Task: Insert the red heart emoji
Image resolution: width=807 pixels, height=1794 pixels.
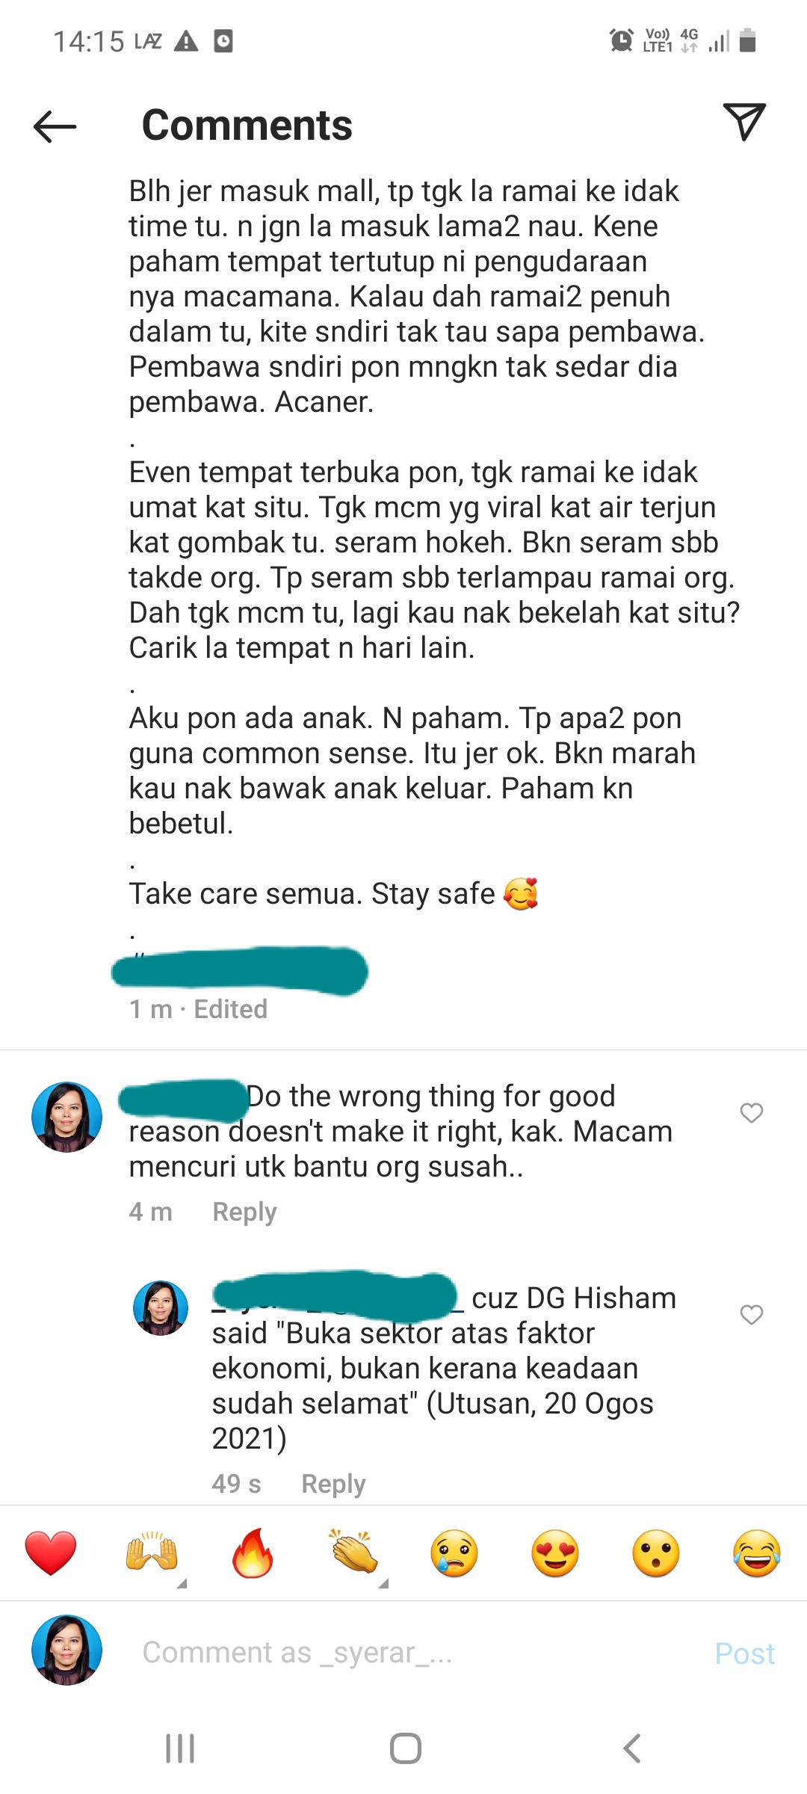Action: (51, 1553)
